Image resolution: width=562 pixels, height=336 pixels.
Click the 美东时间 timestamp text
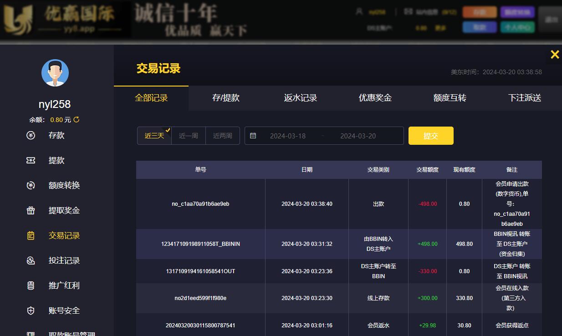coord(496,72)
